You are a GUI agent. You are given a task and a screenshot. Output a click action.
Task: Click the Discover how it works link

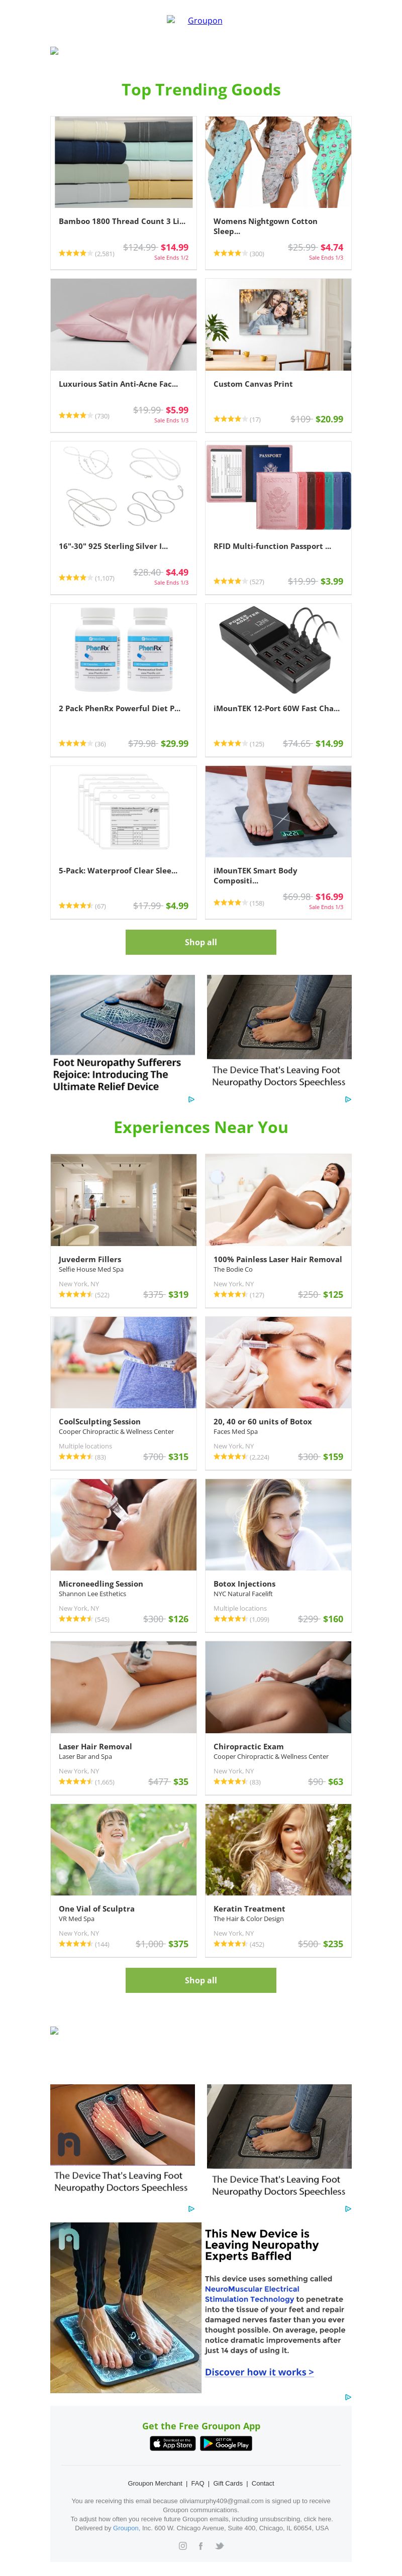(259, 2372)
